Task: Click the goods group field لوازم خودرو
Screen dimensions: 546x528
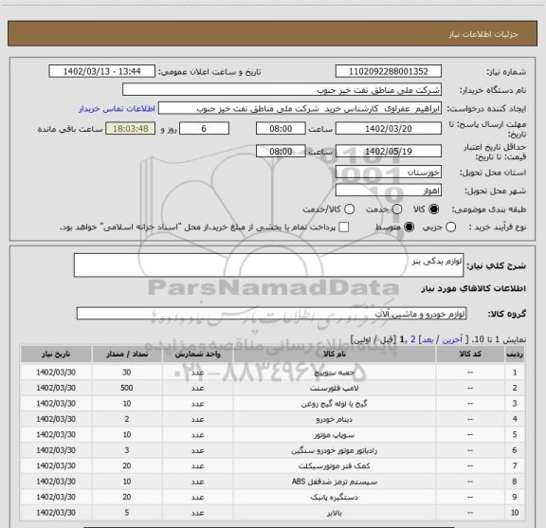Action: pos(271,314)
